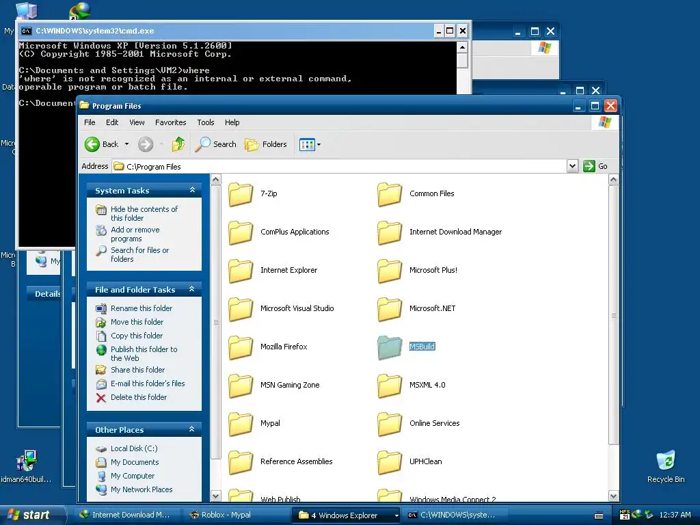Collapse the System Tasks panel
This screenshot has width=700, height=525.
[192, 190]
